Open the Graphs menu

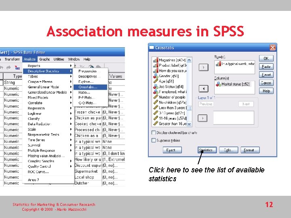44,59
